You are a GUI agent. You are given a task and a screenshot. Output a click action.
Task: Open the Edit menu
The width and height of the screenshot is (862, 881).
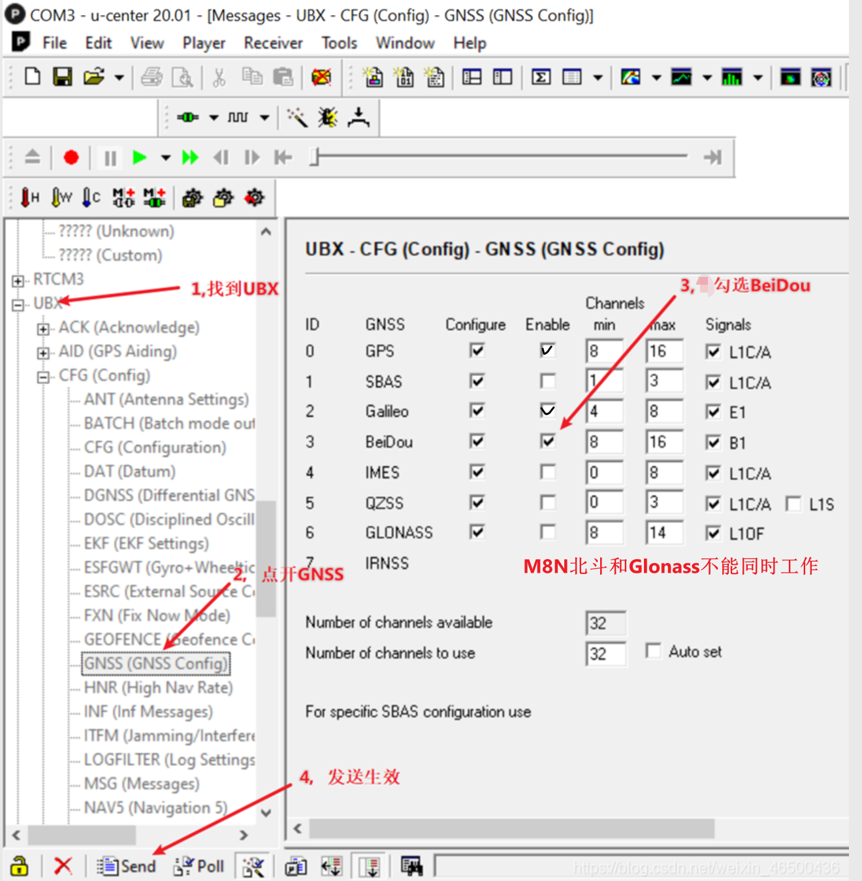tap(99, 43)
